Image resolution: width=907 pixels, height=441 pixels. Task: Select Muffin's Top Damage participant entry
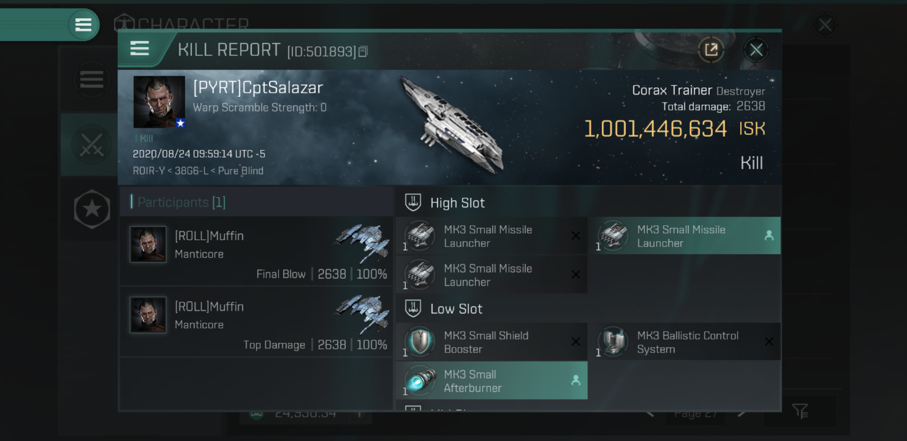click(x=256, y=322)
